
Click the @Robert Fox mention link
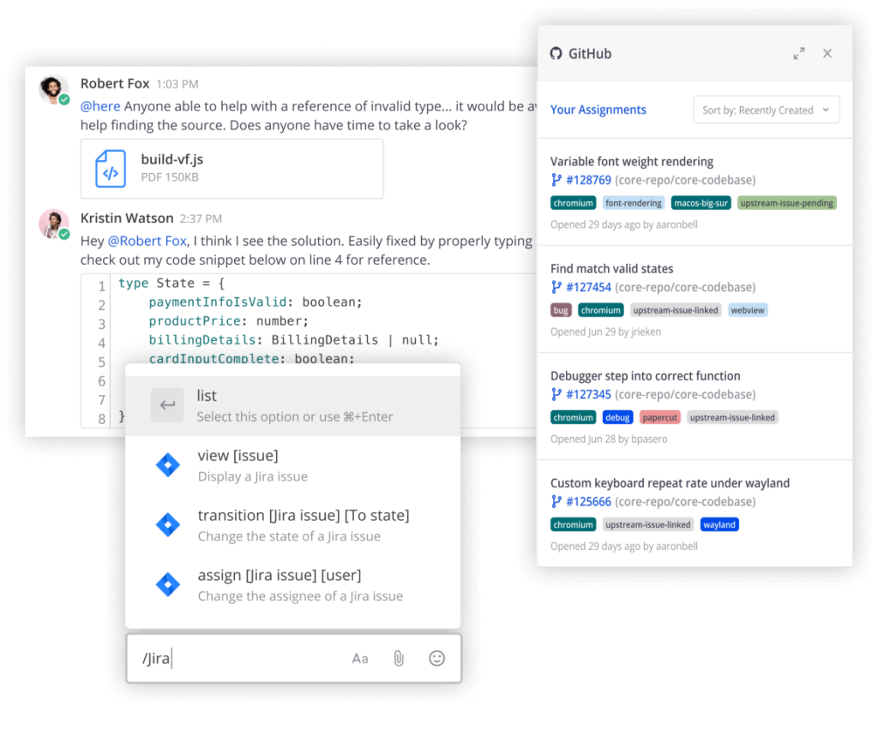point(144,241)
